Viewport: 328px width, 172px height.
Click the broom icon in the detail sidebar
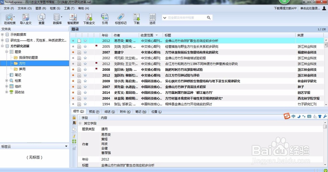click(74, 136)
